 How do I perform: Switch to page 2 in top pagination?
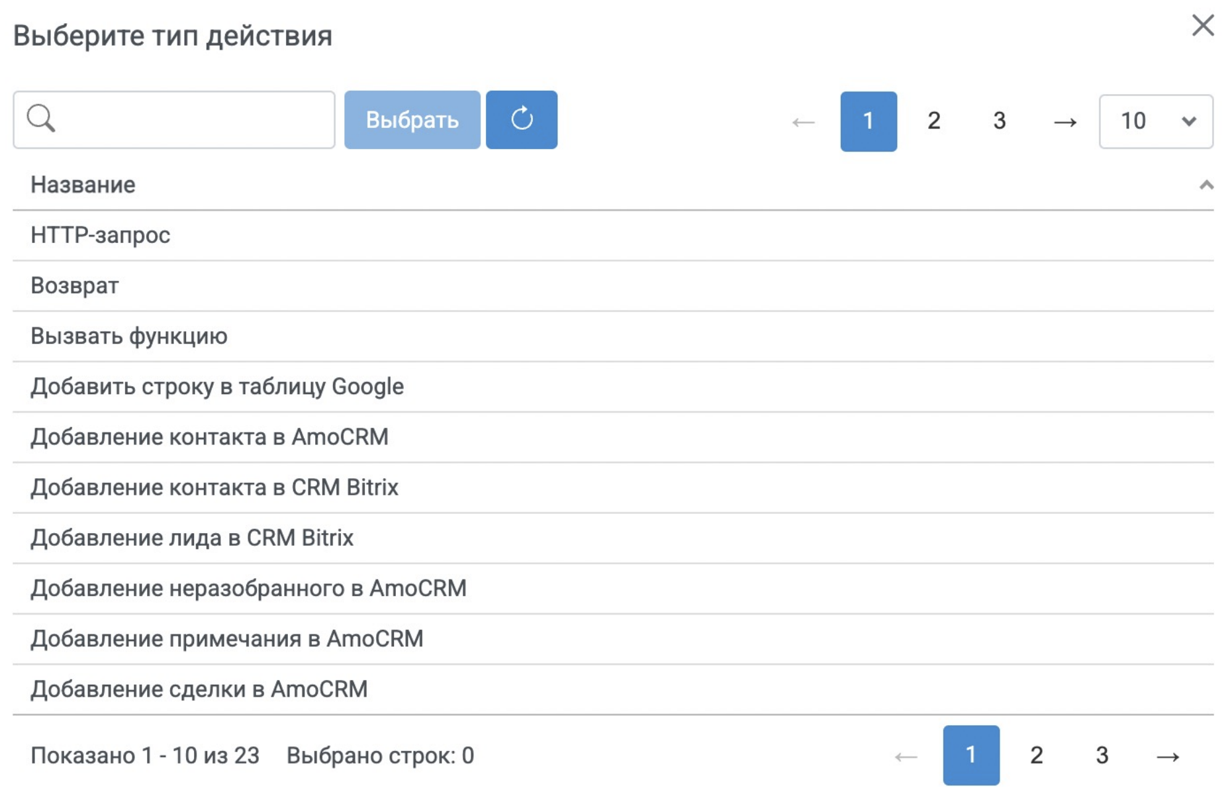click(933, 121)
